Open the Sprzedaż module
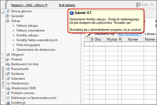 [x=17, y=16]
